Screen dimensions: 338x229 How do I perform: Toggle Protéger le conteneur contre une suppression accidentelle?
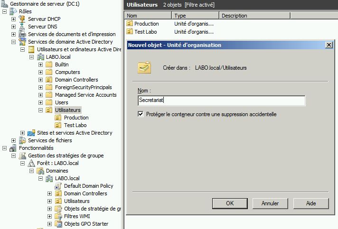pyautogui.click(x=141, y=114)
